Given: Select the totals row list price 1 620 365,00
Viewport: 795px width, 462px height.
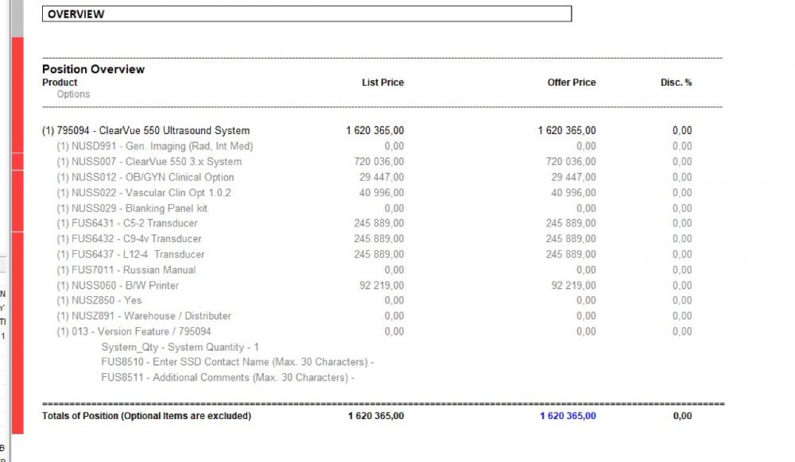Looking at the screenshot, I should point(376,416).
